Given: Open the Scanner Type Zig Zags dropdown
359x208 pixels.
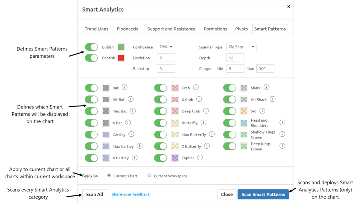Looking at the screenshot, I should pyautogui.click(x=241, y=47).
